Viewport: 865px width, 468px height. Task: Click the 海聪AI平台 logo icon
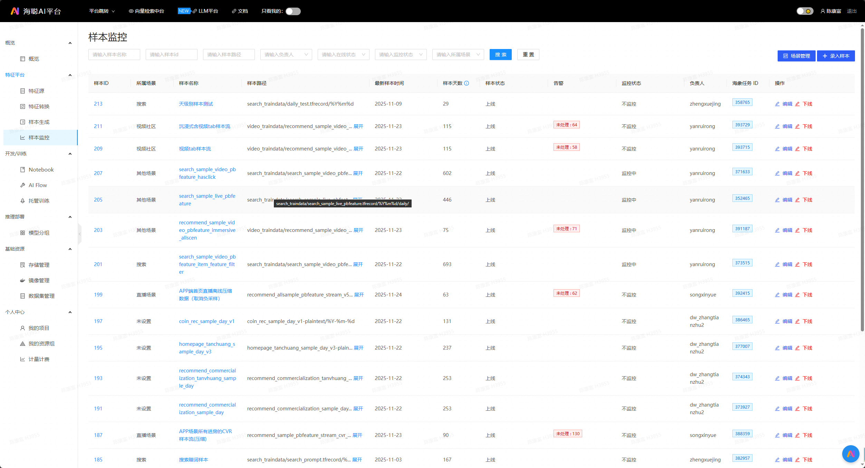[15, 11]
